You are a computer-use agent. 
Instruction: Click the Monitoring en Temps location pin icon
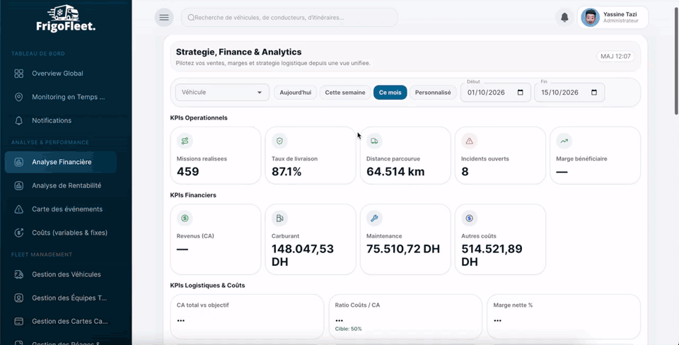[x=18, y=97]
